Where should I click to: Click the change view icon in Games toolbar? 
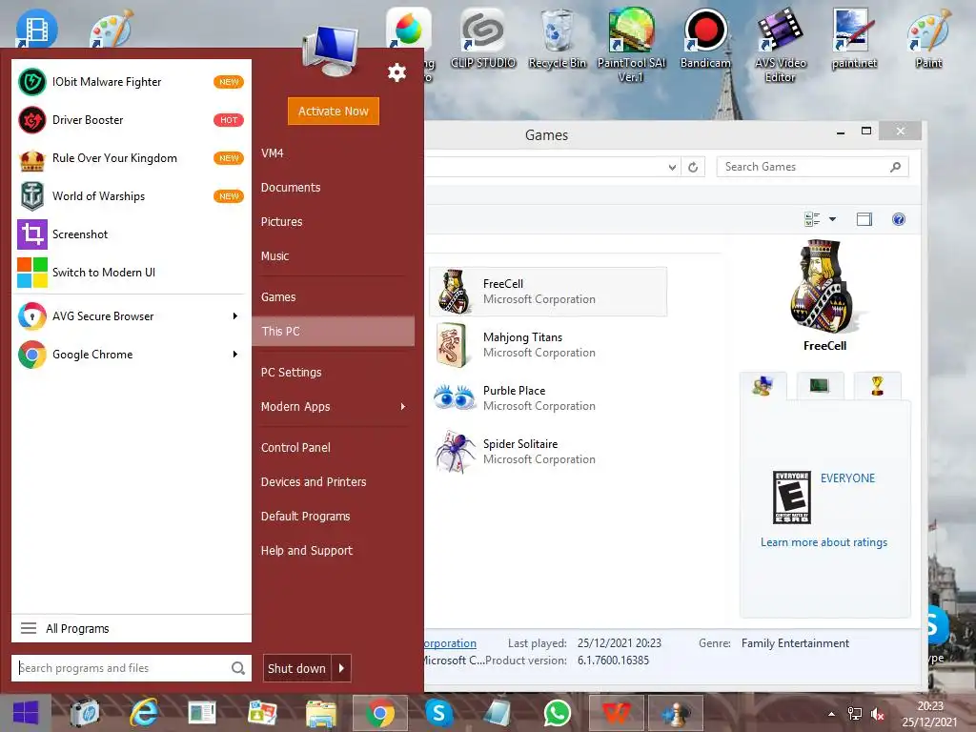coord(812,219)
